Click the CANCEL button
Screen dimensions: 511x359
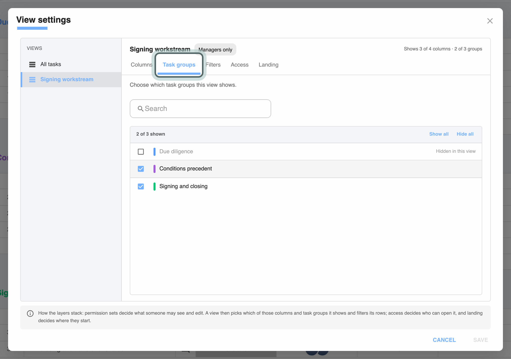click(x=444, y=340)
